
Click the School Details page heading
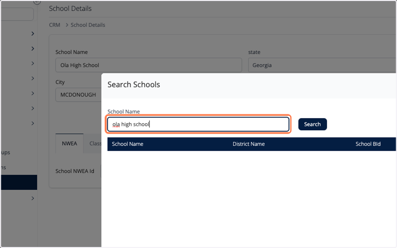(x=70, y=9)
